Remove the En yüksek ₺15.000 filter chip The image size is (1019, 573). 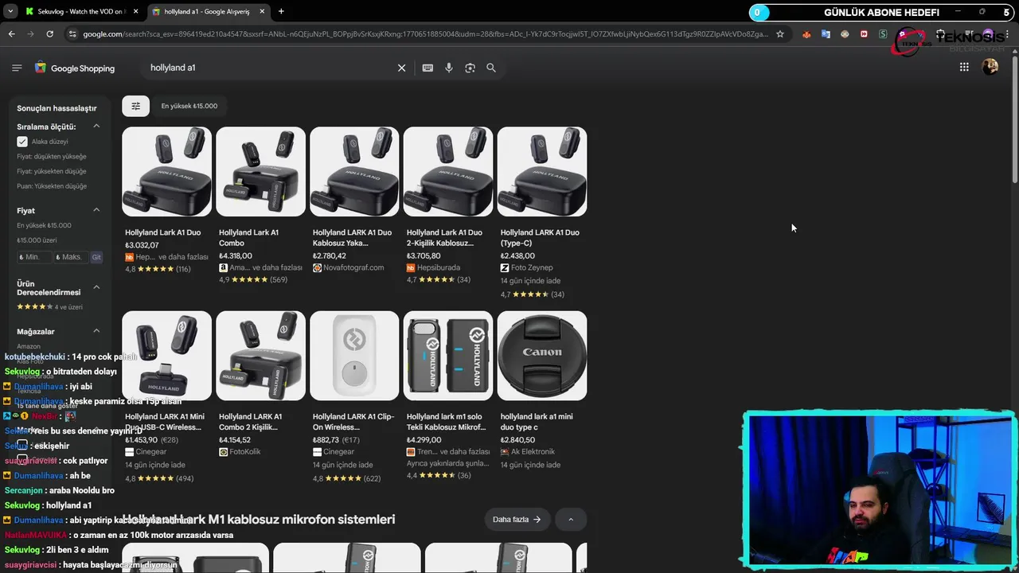(189, 106)
